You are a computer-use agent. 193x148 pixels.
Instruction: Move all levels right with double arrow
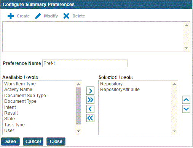click(90, 100)
